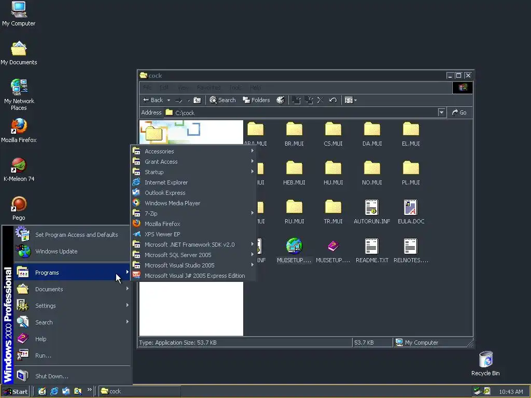Click the cock taskbar window button
Image resolution: width=531 pixels, height=398 pixels.
point(139,391)
